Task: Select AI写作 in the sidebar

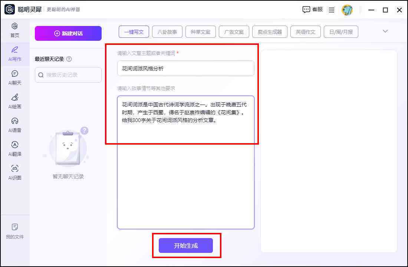Action: click(x=14, y=54)
